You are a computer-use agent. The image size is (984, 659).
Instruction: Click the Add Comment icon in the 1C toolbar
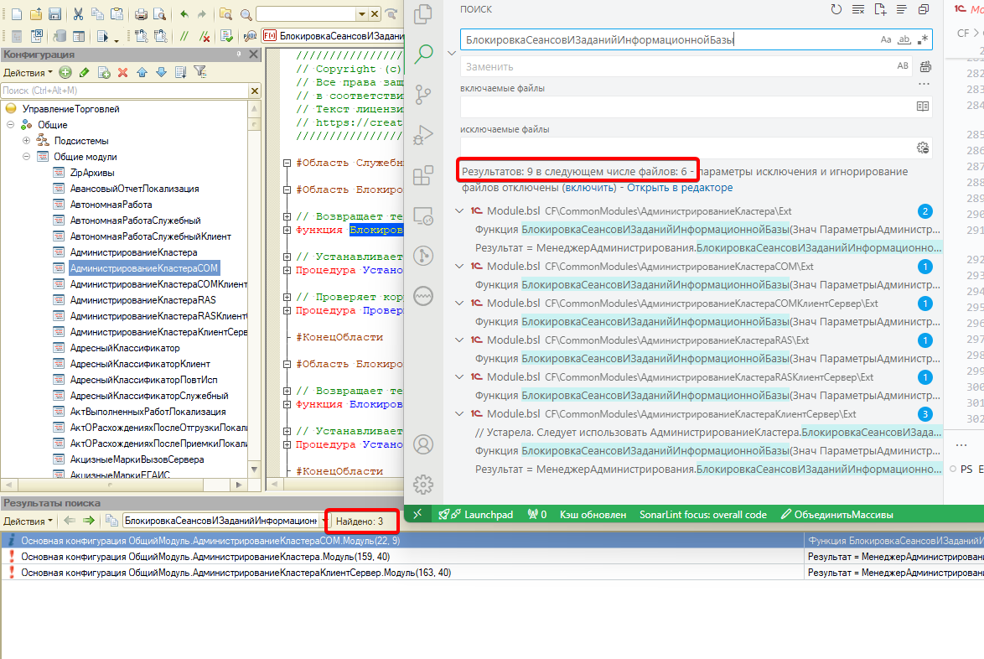pos(184,36)
